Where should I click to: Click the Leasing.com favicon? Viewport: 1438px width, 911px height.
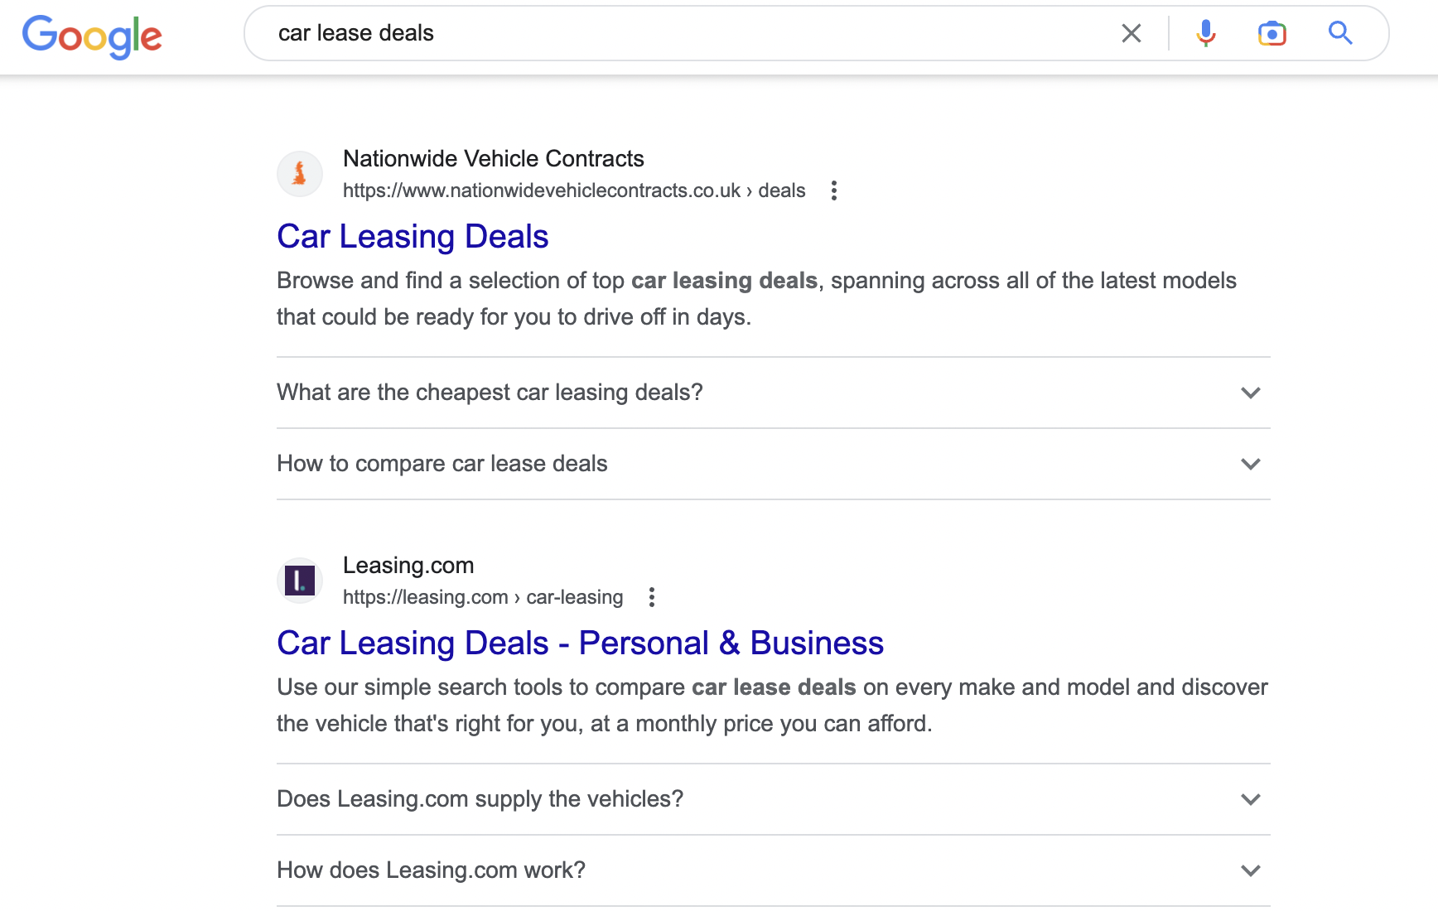299,581
